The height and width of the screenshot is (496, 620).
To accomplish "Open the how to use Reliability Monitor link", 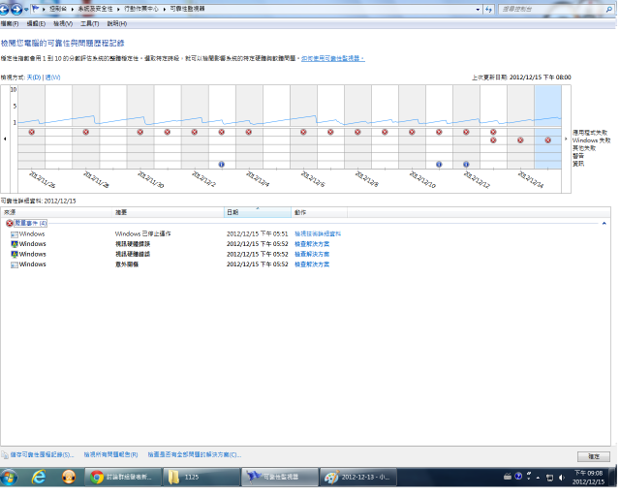I will (334, 58).
